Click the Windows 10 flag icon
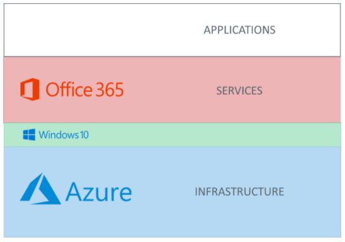The image size is (345, 242). [29, 134]
